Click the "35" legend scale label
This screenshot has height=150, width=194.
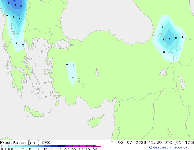(x=73, y=149)
